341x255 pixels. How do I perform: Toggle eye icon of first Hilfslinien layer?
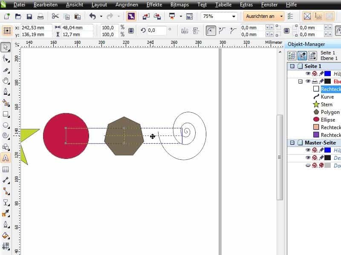pos(308,74)
